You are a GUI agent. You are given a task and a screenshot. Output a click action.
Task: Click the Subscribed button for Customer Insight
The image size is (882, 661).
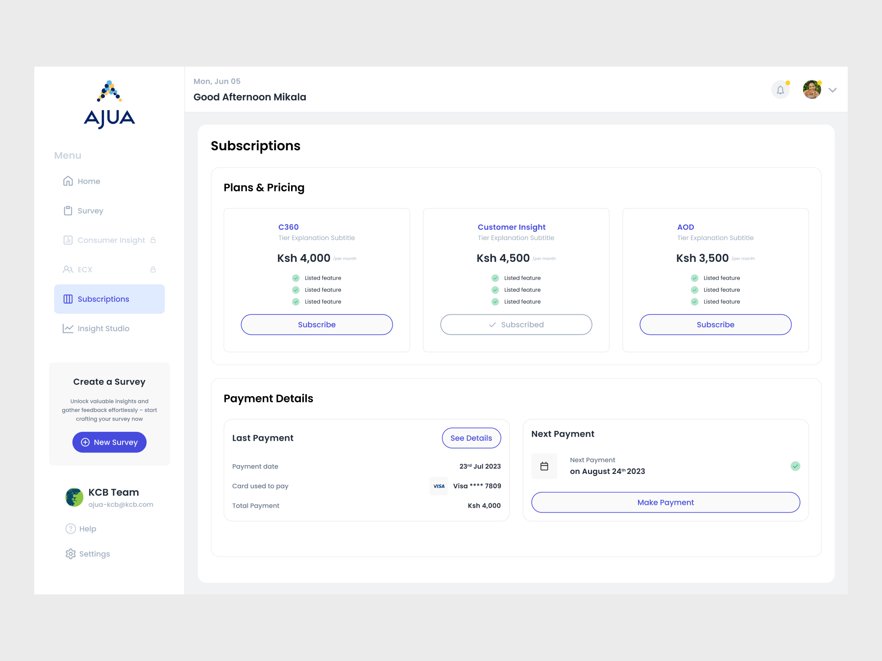point(516,325)
